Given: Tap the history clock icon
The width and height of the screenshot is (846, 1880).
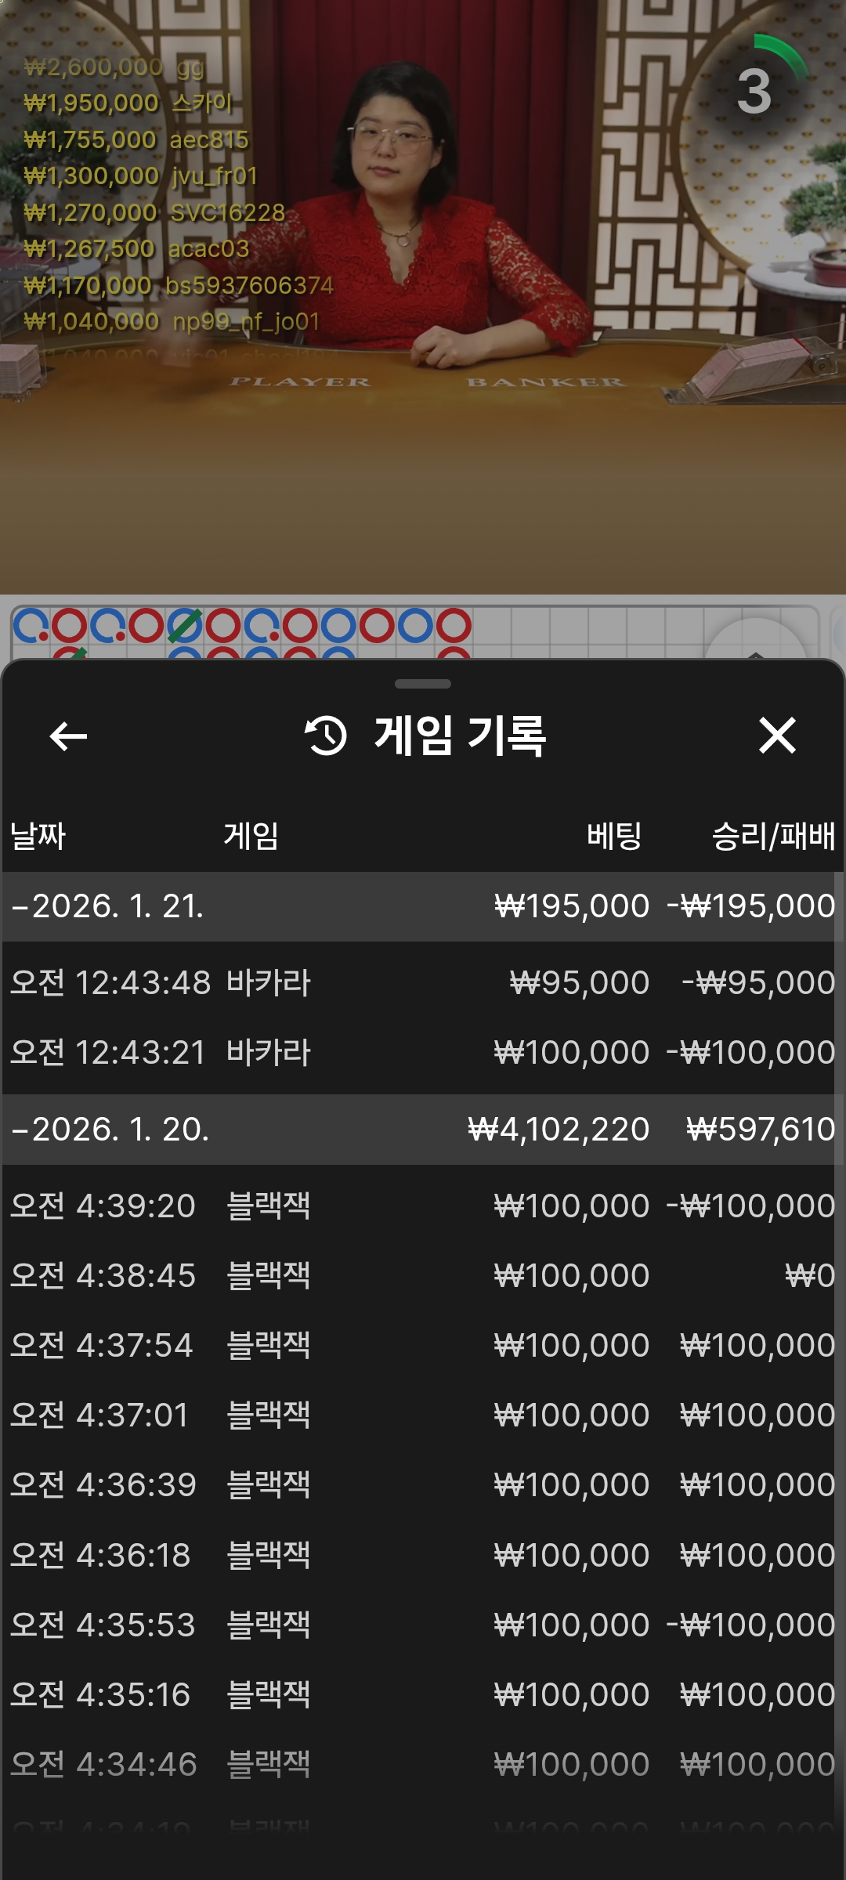Looking at the screenshot, I should [326, 736].
